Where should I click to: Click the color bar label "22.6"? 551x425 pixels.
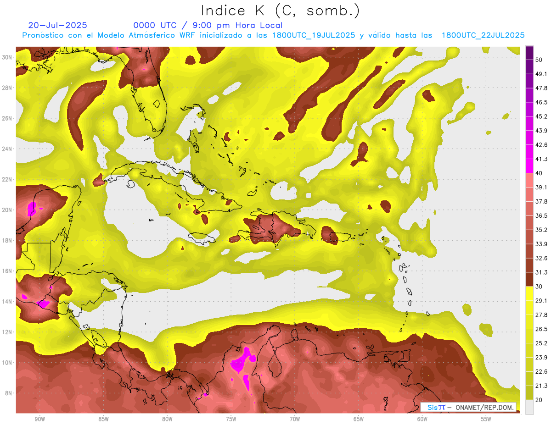542,372
